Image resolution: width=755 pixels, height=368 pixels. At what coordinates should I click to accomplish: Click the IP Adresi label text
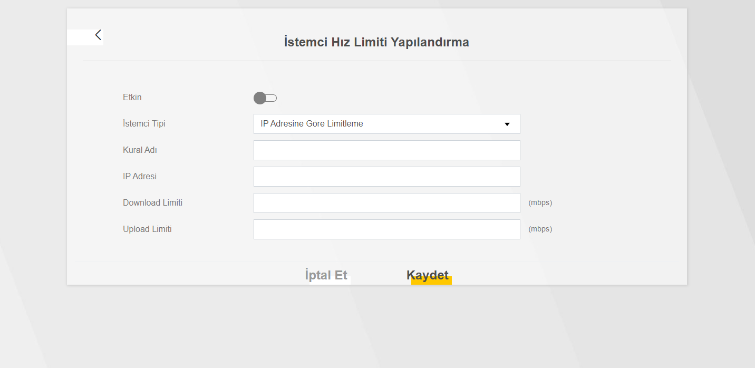point(140,177)
